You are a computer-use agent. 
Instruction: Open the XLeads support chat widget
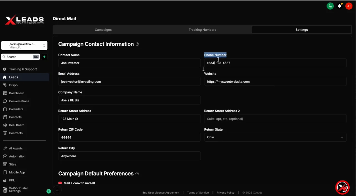pyautogui.click(x=342, y=187)
